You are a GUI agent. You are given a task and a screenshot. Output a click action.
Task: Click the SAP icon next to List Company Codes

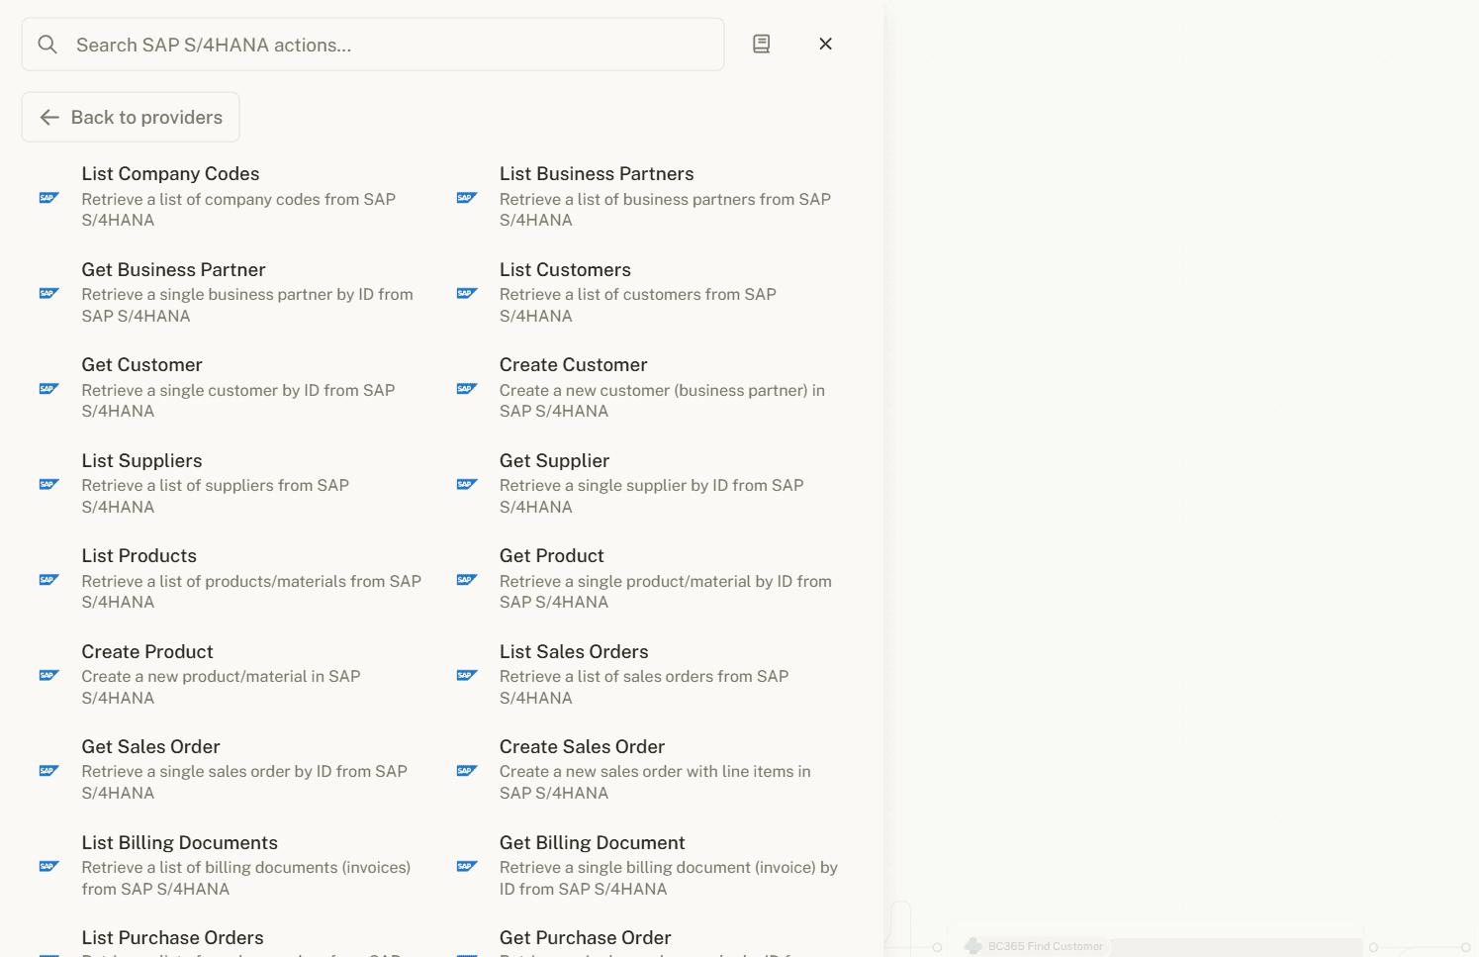[x=48, y=197]
